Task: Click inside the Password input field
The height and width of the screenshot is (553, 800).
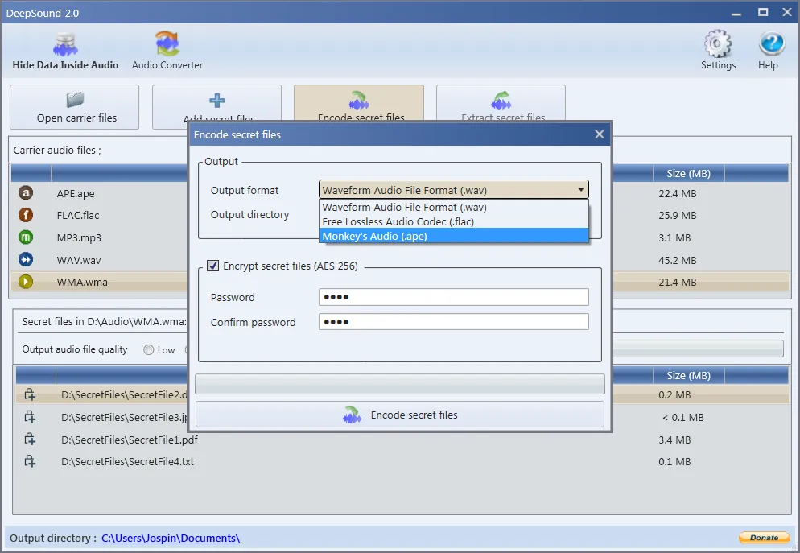Action: 453,297
